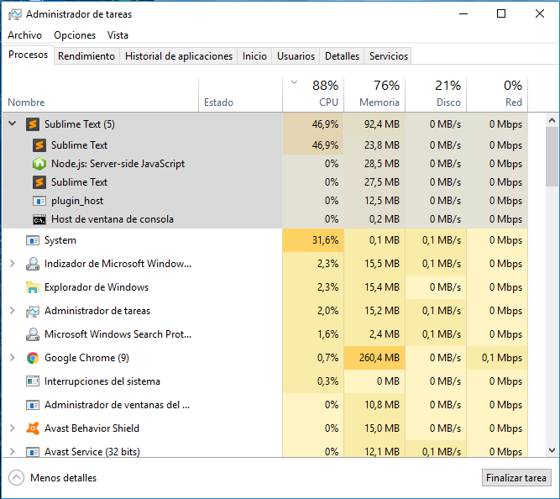Click the Node.js Server-side JavaScript icon
The width and height of the screenshot is (560, 499).
(x=39, y=164)
